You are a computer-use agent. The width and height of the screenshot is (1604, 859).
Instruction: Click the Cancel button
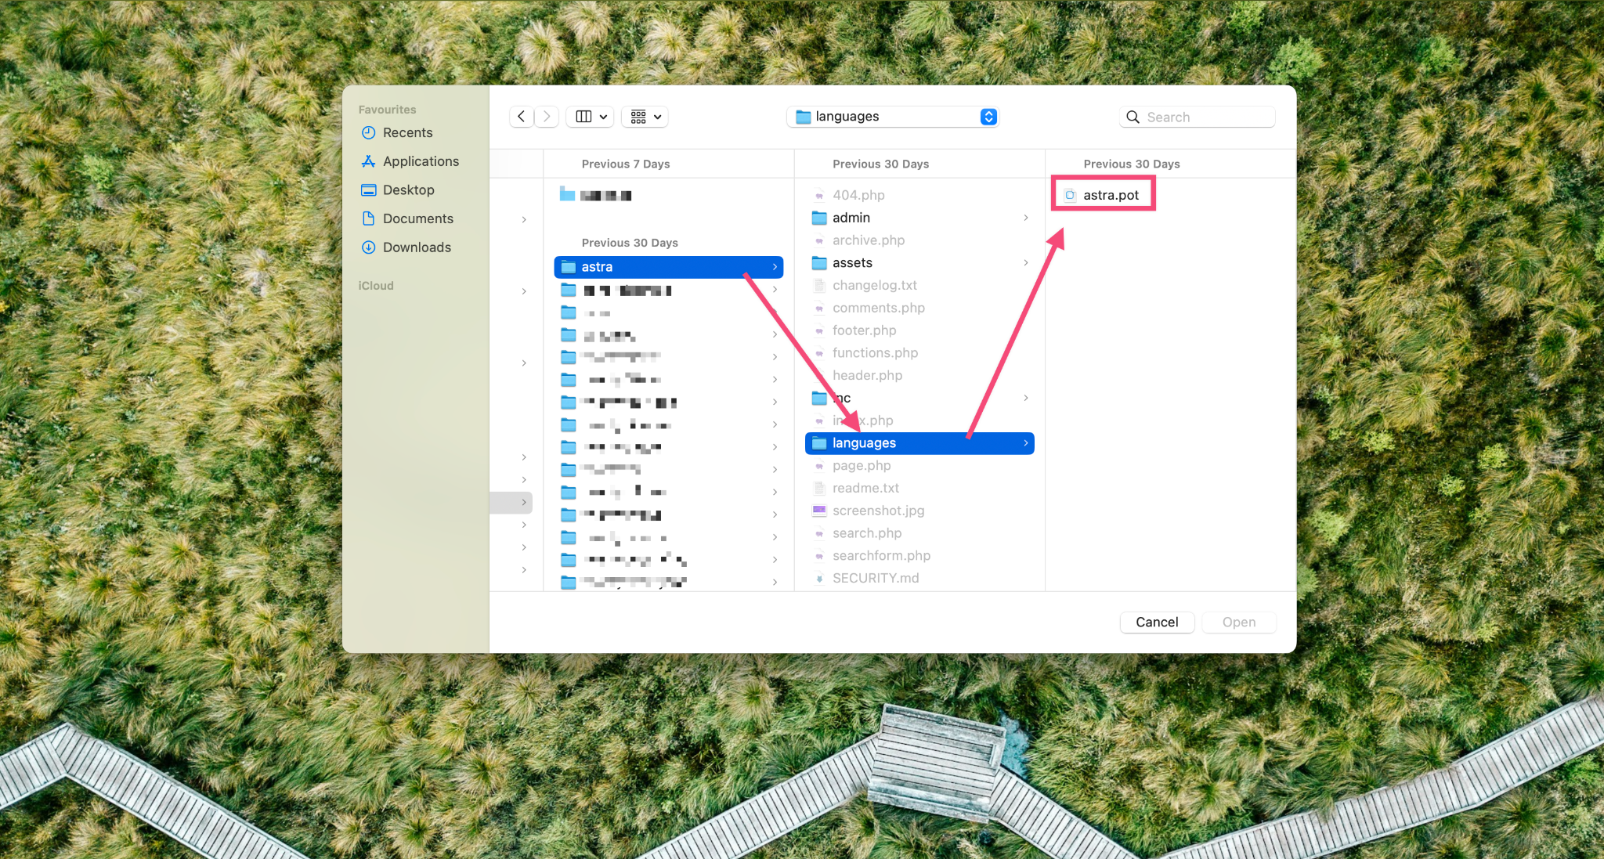click(x=1156, y=622)
